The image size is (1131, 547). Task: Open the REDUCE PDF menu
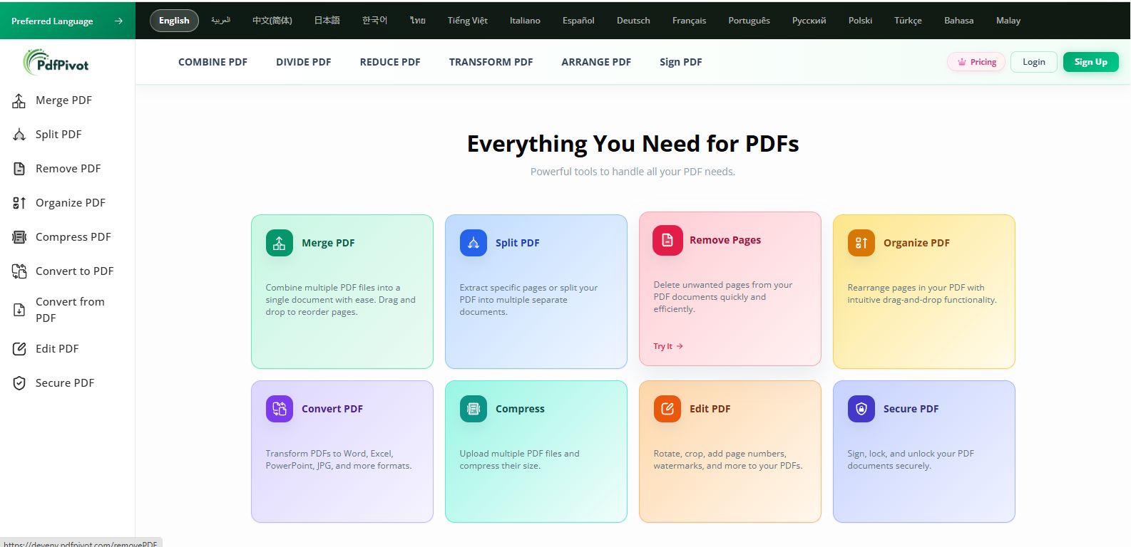(x=390, y=62)
